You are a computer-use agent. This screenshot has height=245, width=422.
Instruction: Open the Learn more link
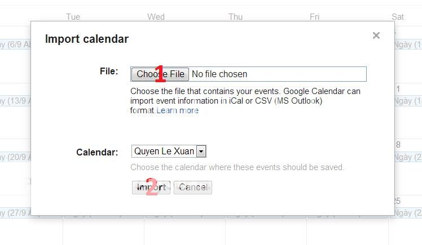point(178,110)
